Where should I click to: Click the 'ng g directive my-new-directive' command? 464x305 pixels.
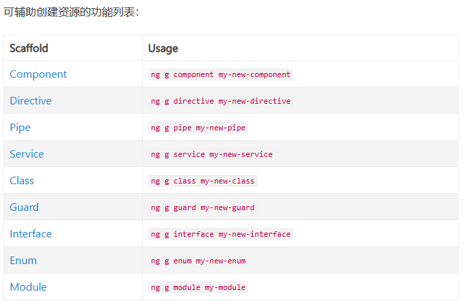221,101
